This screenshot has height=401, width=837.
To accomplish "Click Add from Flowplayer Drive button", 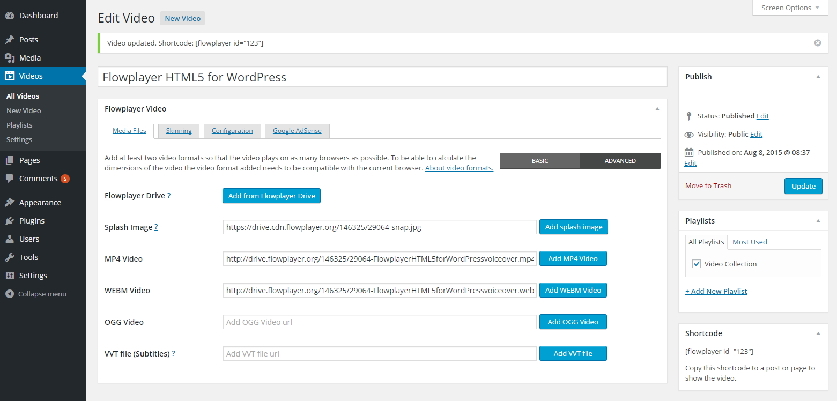I will coord(271,196).
